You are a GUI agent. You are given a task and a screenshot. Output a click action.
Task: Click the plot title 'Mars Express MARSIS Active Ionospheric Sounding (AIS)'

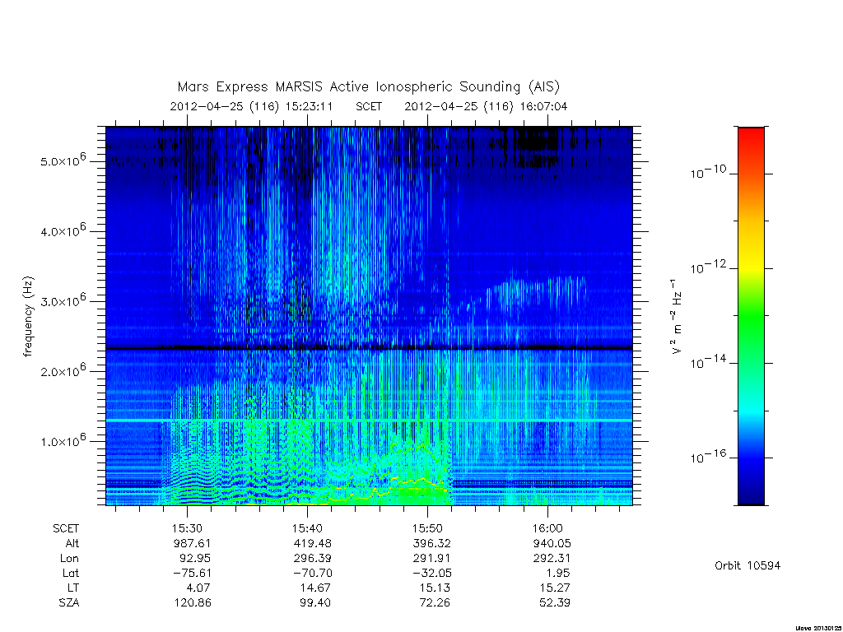coord(369,87)
